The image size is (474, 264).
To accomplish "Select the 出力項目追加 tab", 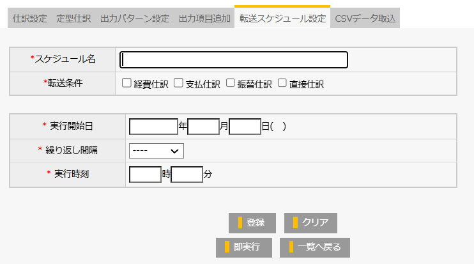I will (204, 18).
